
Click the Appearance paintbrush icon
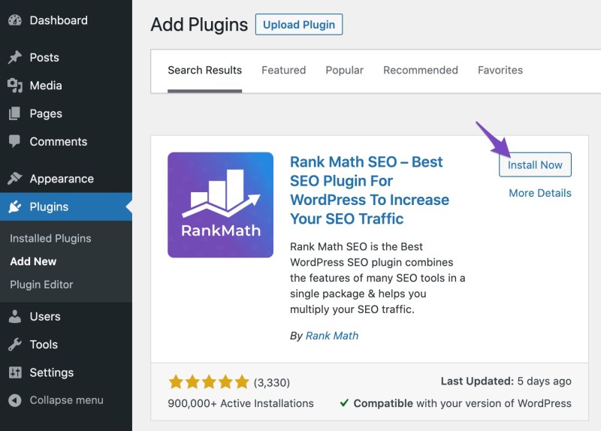pos(14,179)
